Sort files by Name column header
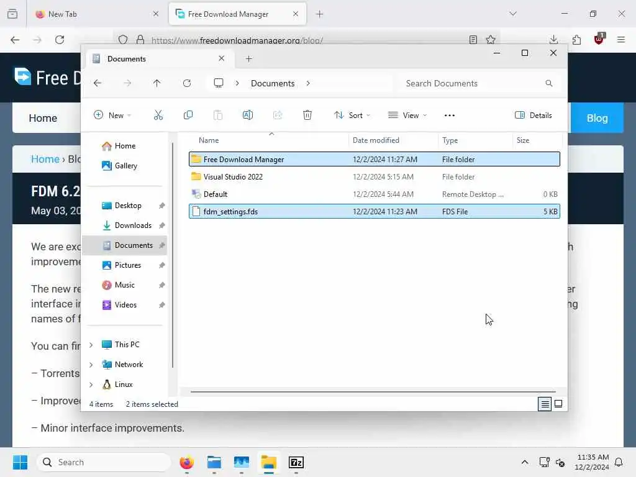Screen dimensions: 636x477 268,140
